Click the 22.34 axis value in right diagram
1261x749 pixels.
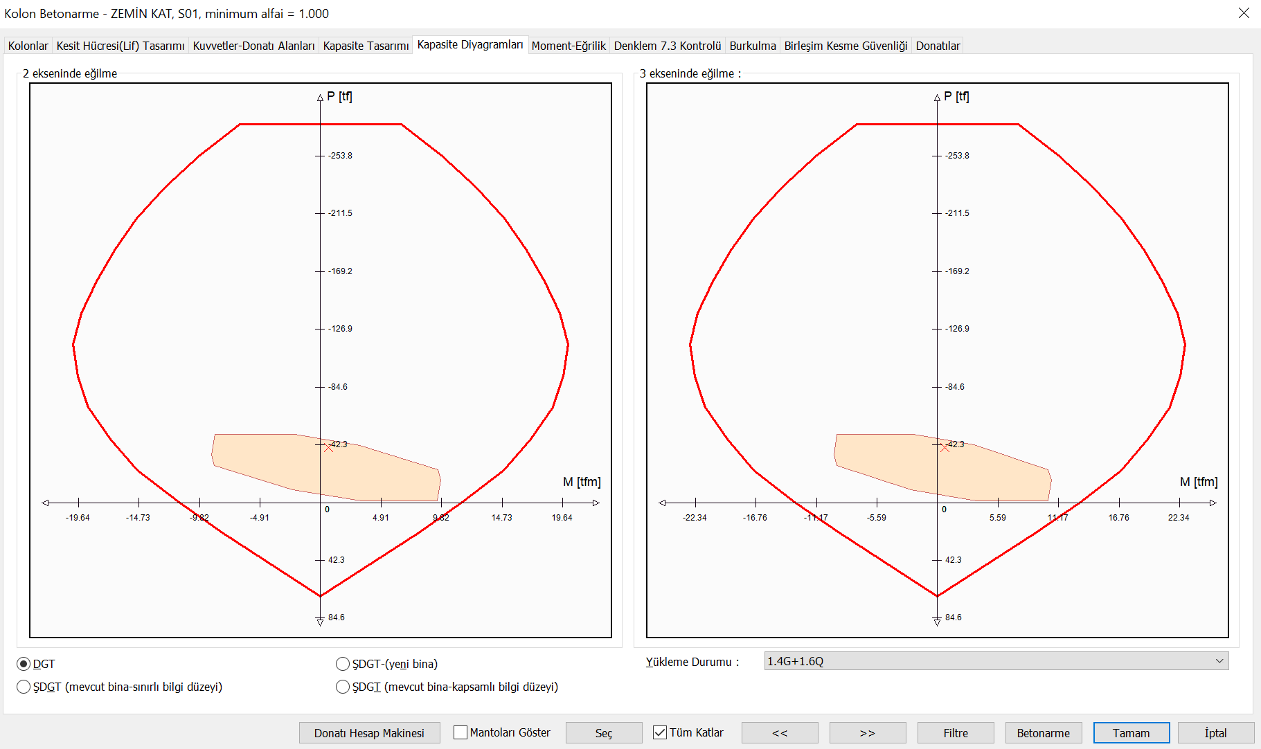pyautogui.click(x=1179, y=518)
